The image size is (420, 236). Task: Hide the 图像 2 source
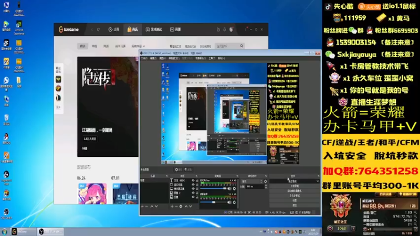[x=193, y=193]
